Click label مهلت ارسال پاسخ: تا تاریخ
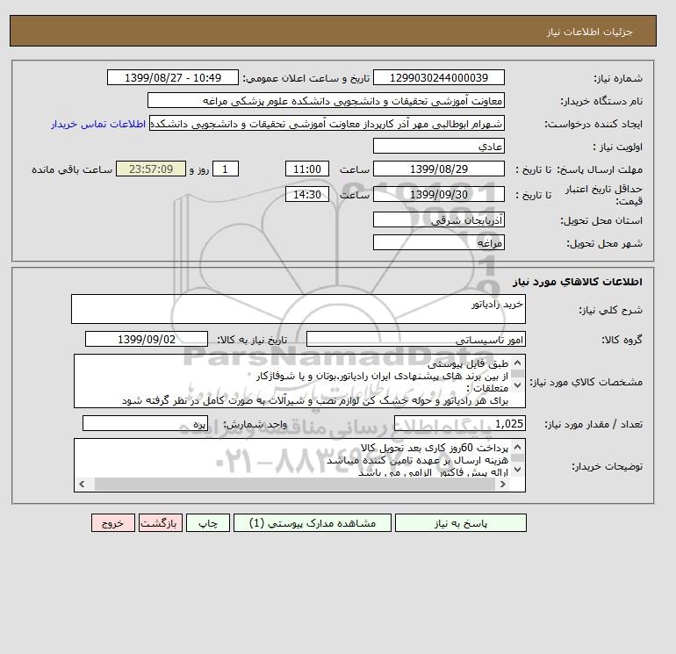 pos(579,169)
